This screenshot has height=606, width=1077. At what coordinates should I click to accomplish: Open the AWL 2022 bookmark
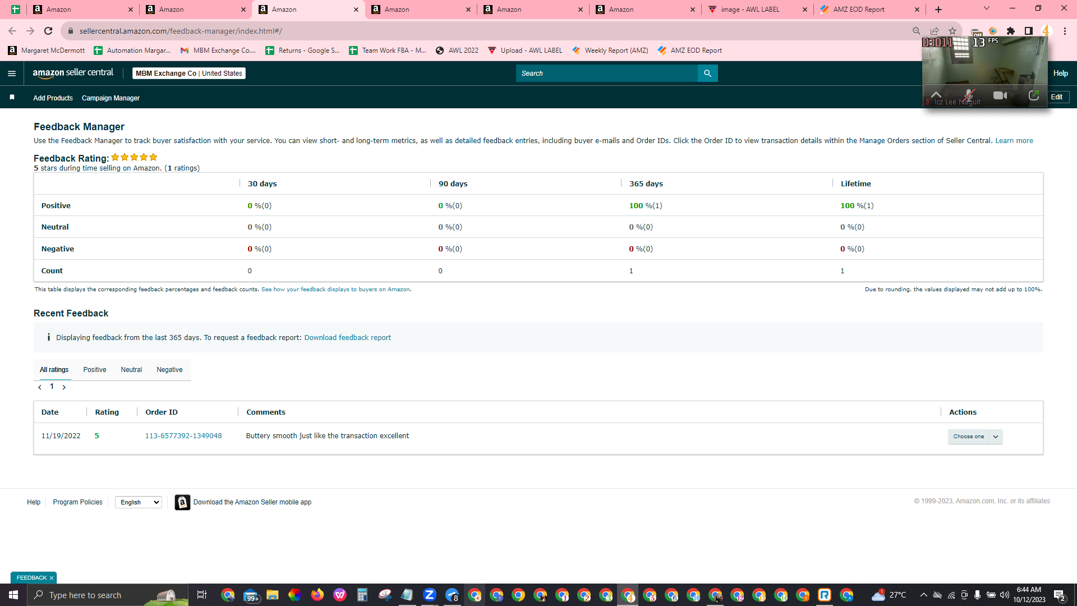coord(457,50)
